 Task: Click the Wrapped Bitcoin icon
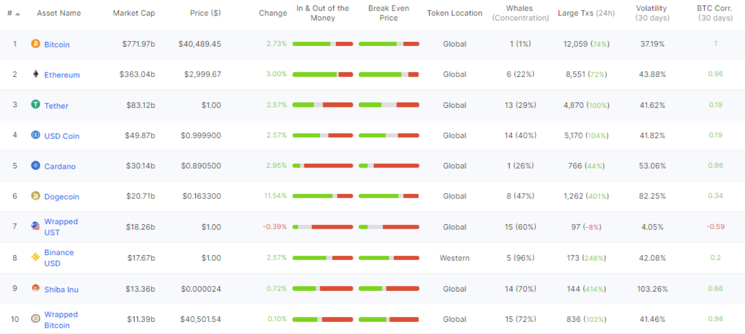coord(35,319)
